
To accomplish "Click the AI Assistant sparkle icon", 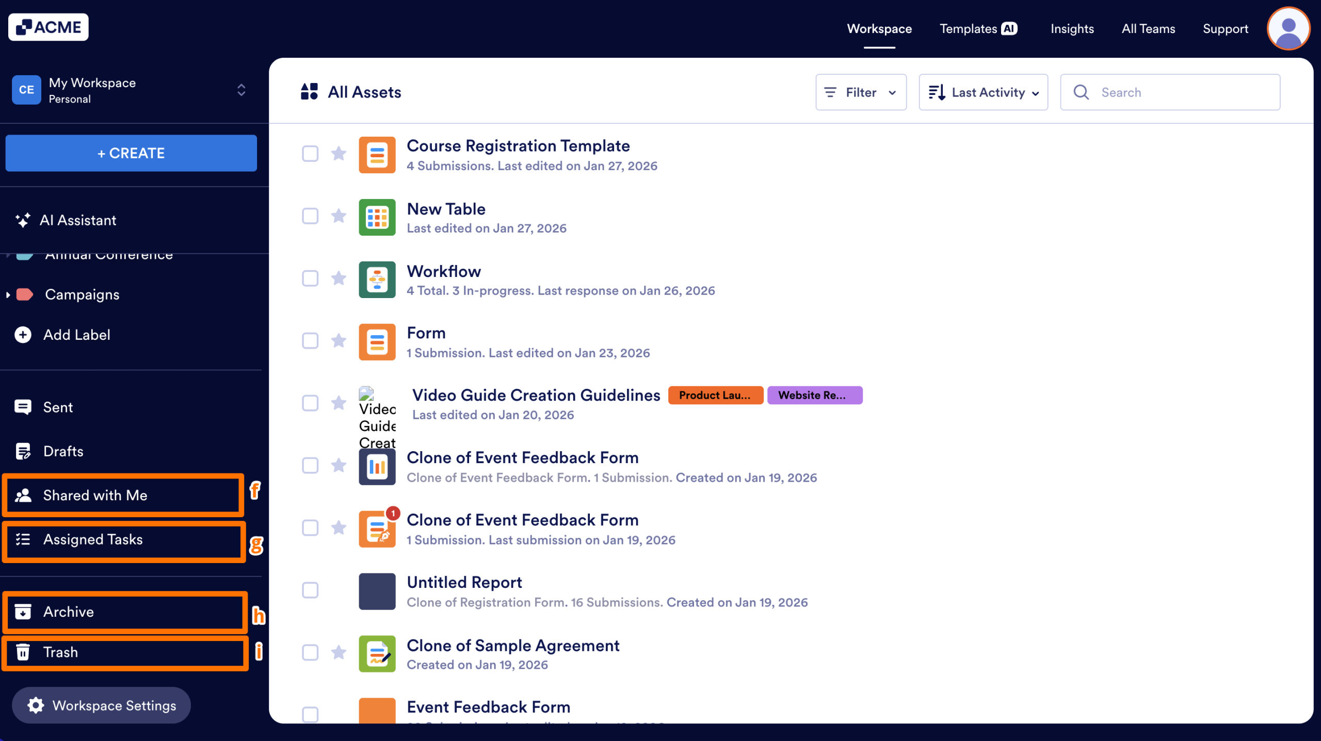I will (x=23, y=220).
